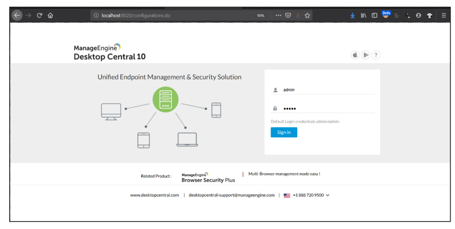Image resolution: width=455 pixels, height=229 pixels.
Task: Click the hat-shaped extension icon
Action: [430, 16]
